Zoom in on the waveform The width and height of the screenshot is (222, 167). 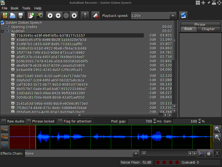pos(217,129)
